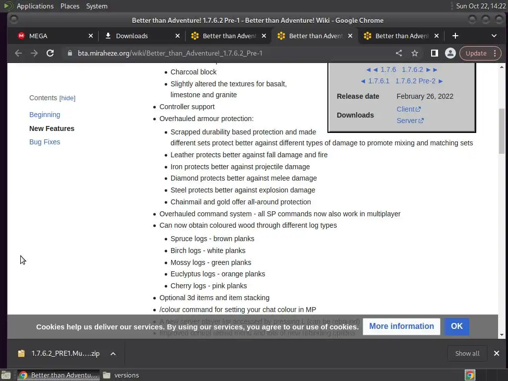Open the Server download link
The height and width of the screenshot is (381, 508).
coord(410,121)
